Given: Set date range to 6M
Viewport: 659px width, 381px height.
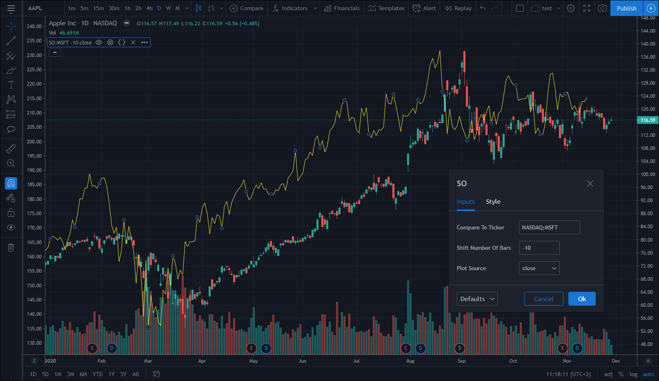Looking at the screenshot, I should pyautogui.click(x=83, y=374).
